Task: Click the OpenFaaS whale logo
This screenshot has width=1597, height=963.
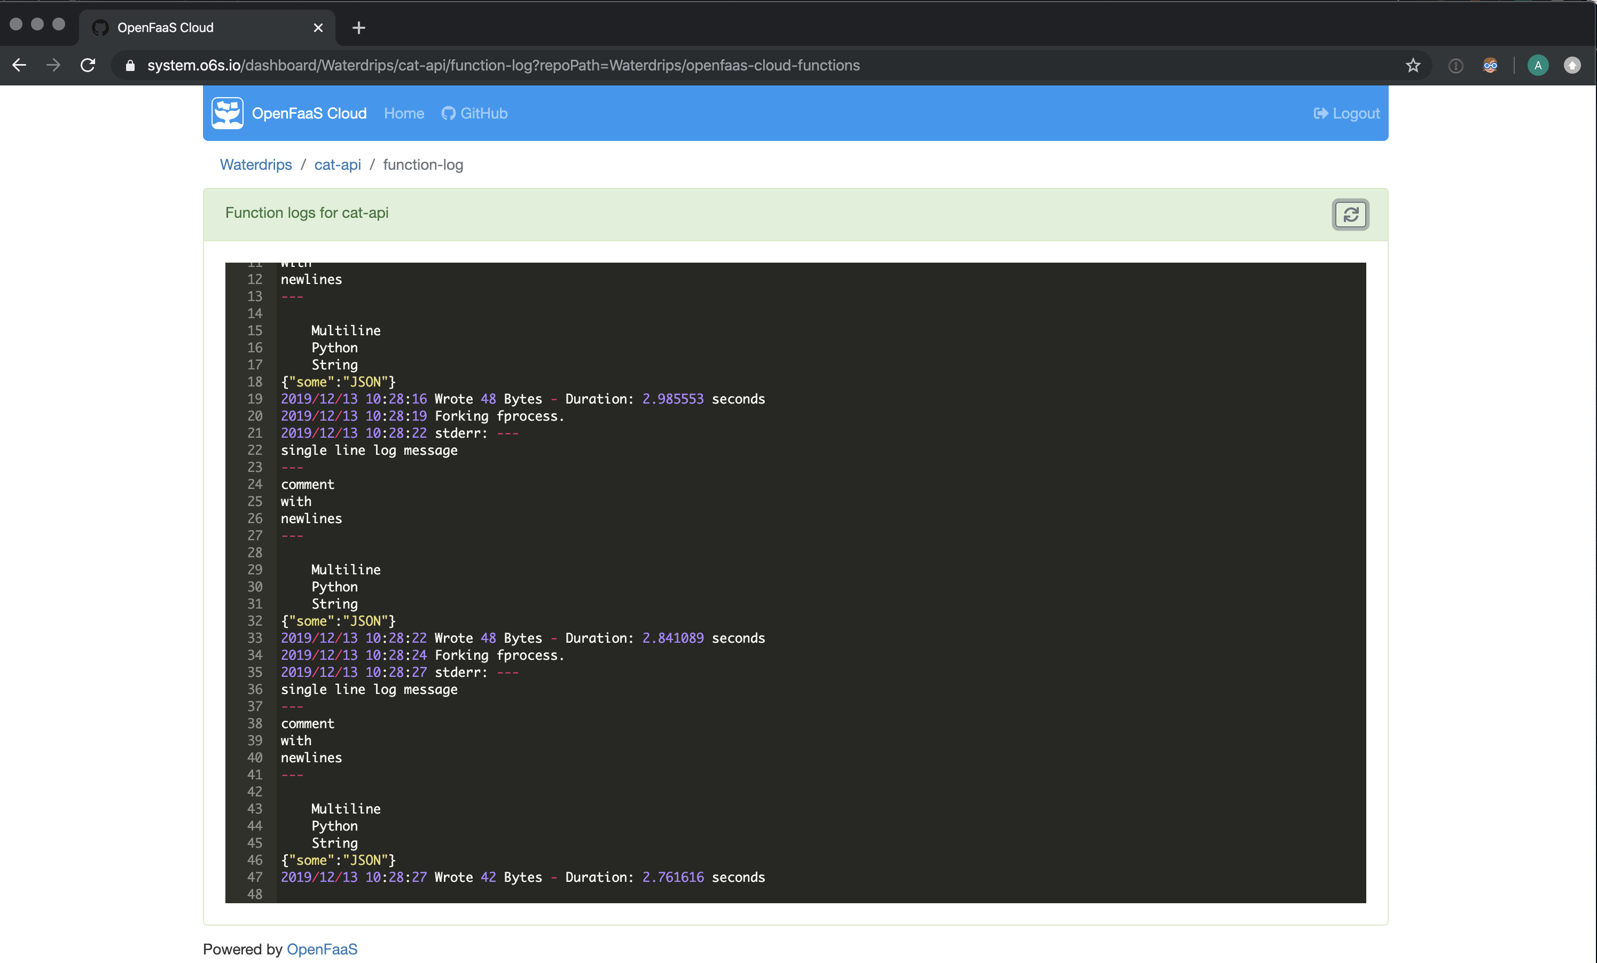Action: tap(228, 113)
